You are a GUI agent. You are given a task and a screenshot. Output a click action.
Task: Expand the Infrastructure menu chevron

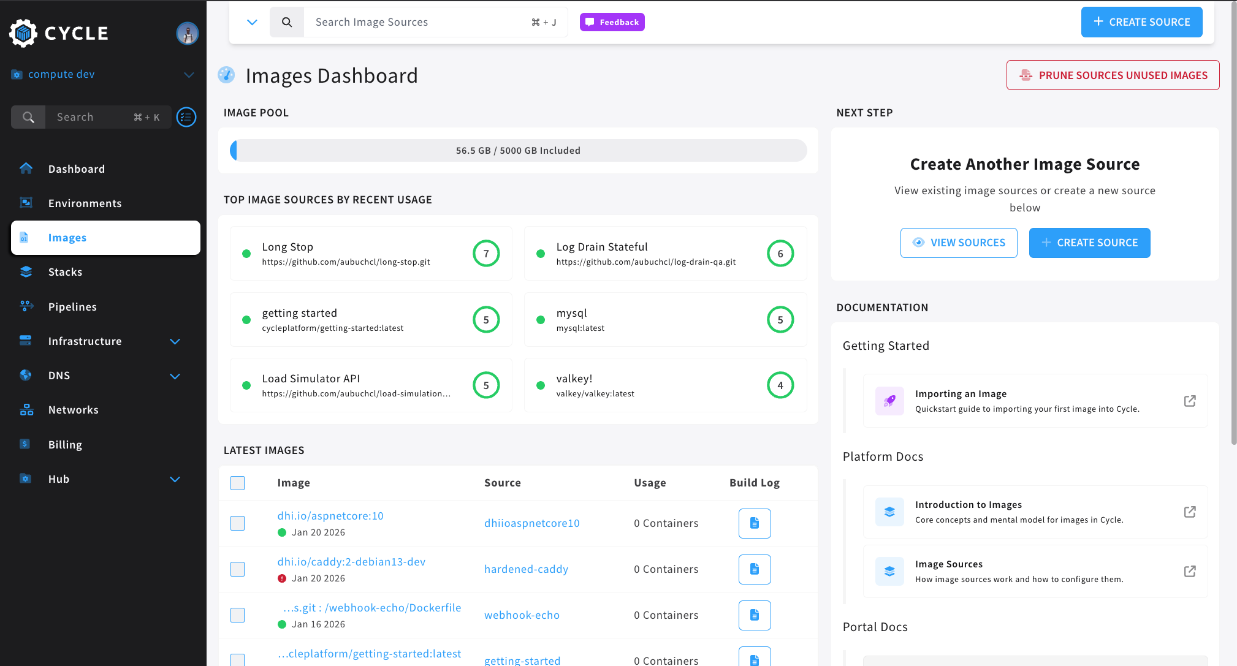175,341
